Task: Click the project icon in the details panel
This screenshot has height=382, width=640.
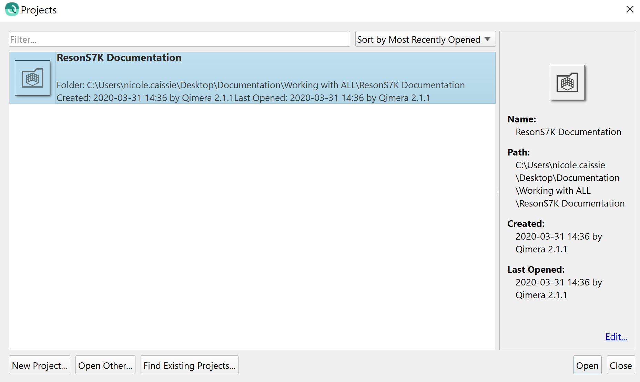Action: [567, 83]
